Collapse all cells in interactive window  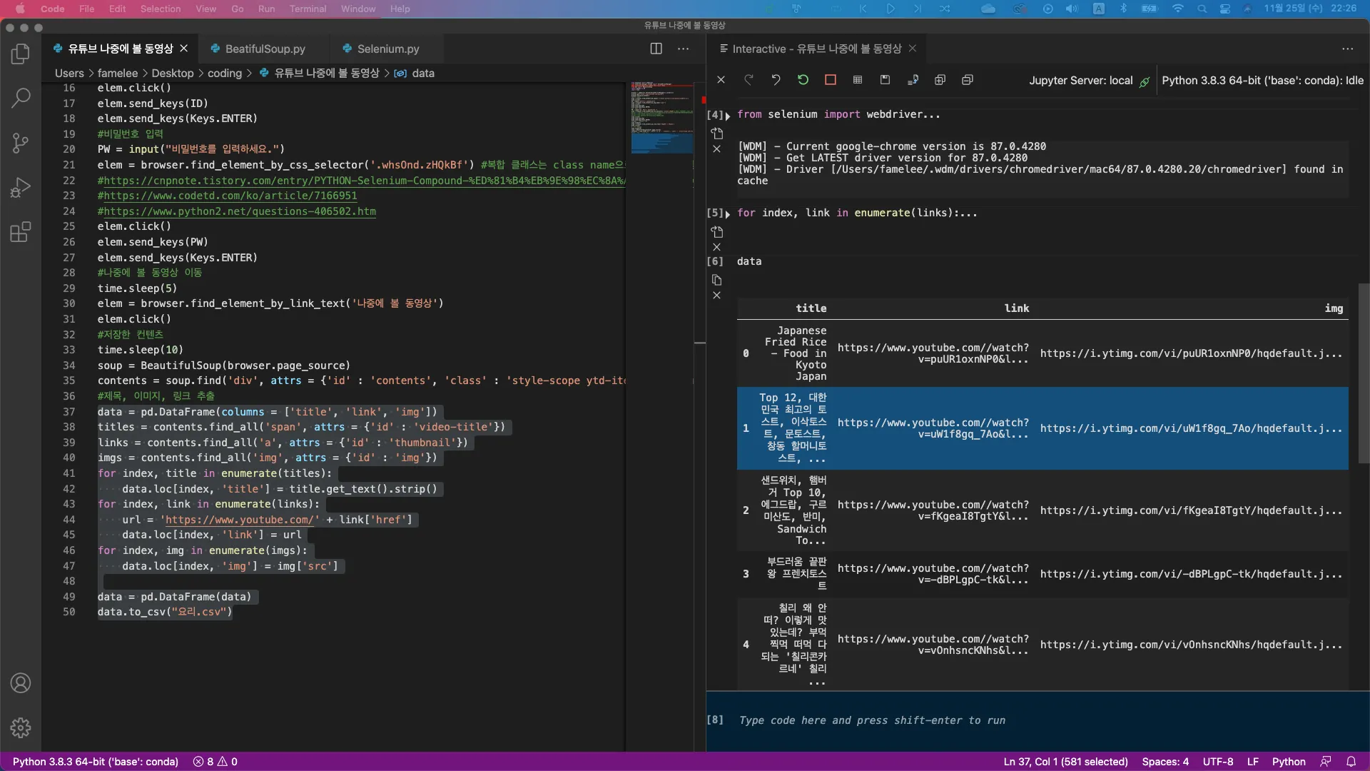pos(967,80)
